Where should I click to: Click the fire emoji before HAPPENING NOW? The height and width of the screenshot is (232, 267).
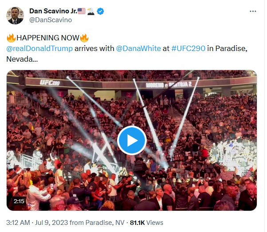click(x=11, y=38)
